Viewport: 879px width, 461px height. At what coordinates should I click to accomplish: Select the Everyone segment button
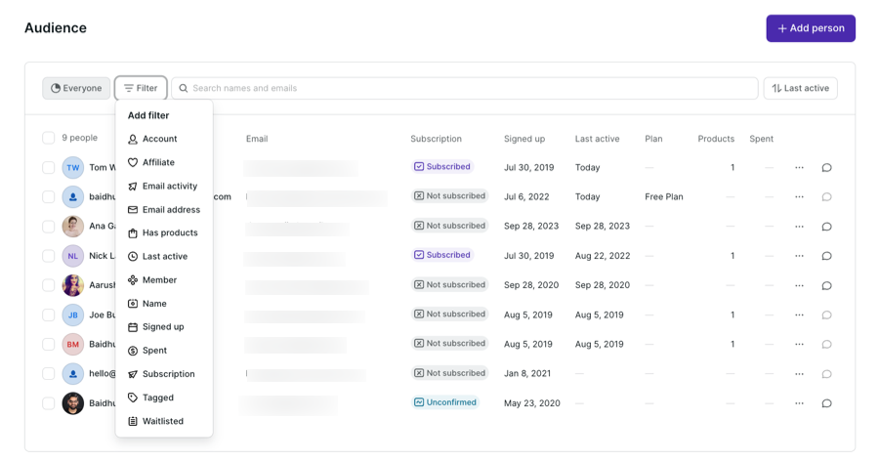pos(76,88)
